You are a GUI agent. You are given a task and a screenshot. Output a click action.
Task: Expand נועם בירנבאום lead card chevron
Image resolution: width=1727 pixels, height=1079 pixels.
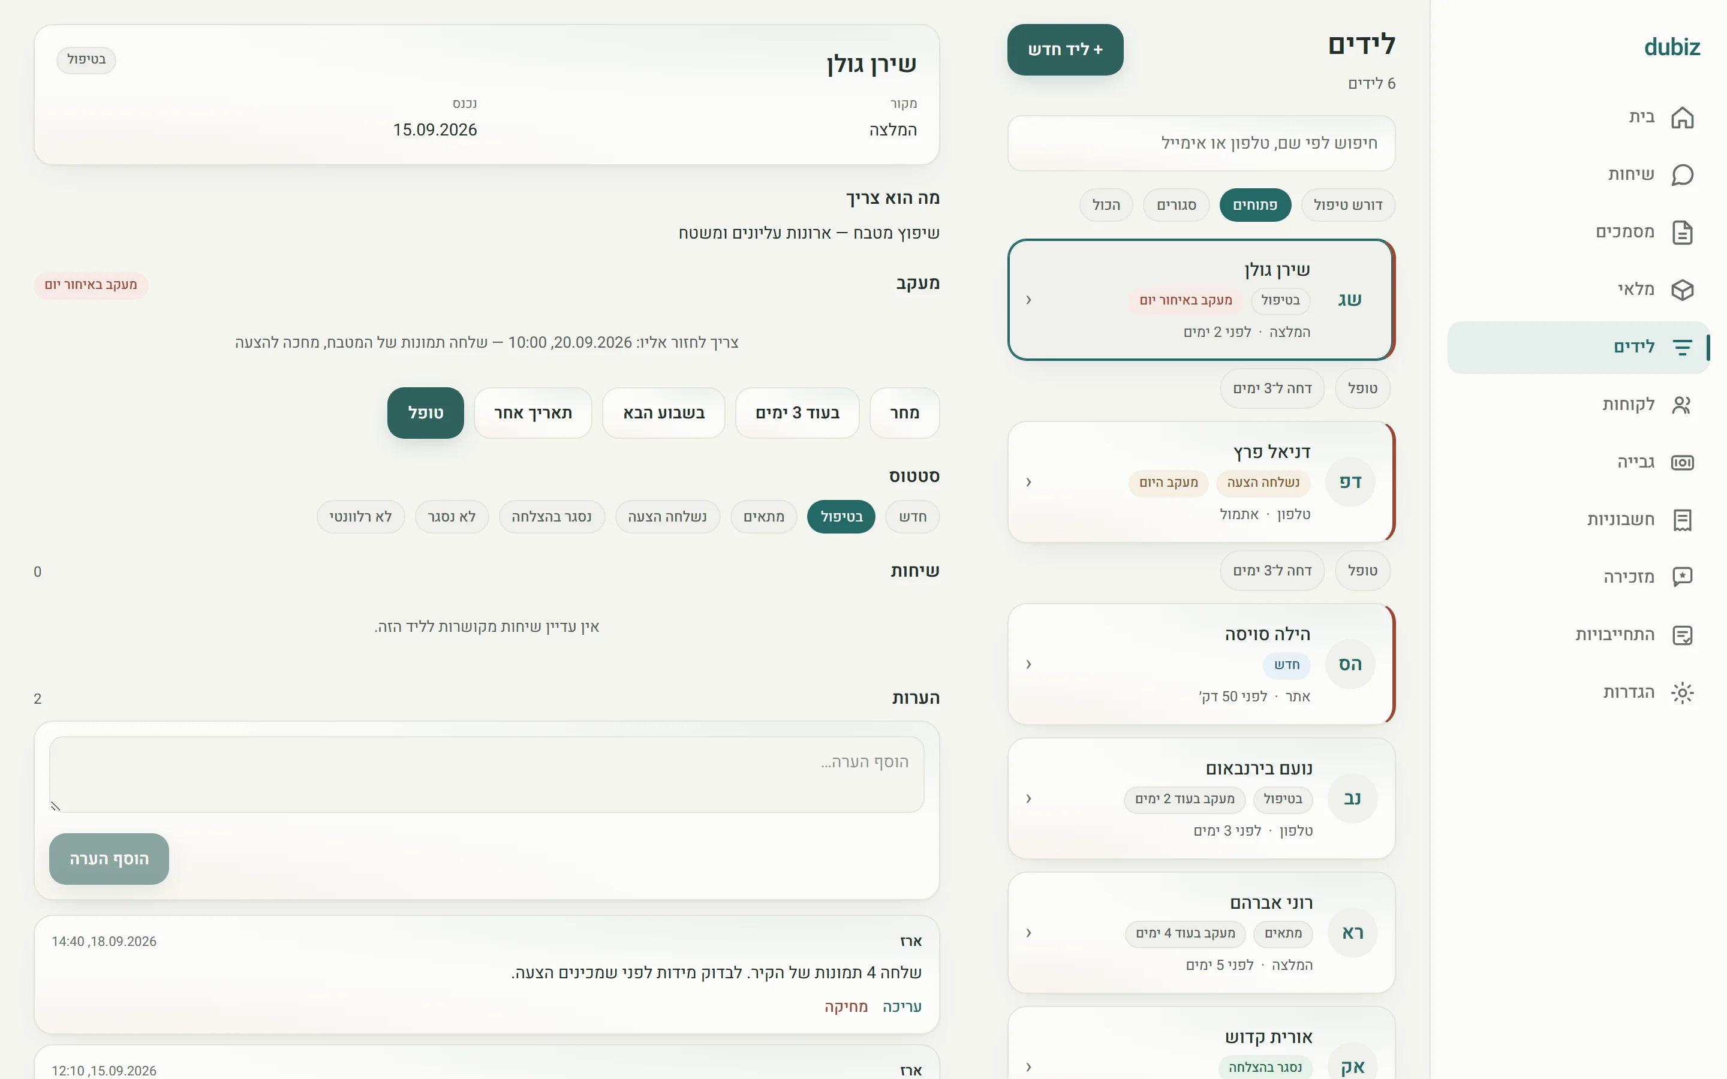coord(1028,798)
